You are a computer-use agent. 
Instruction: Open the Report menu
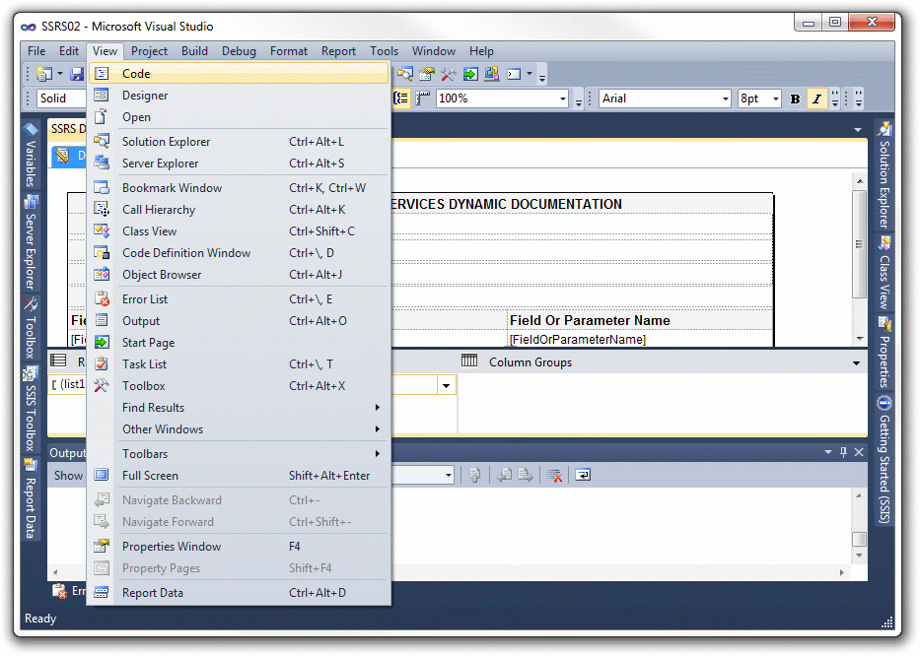tap(338, 50)
